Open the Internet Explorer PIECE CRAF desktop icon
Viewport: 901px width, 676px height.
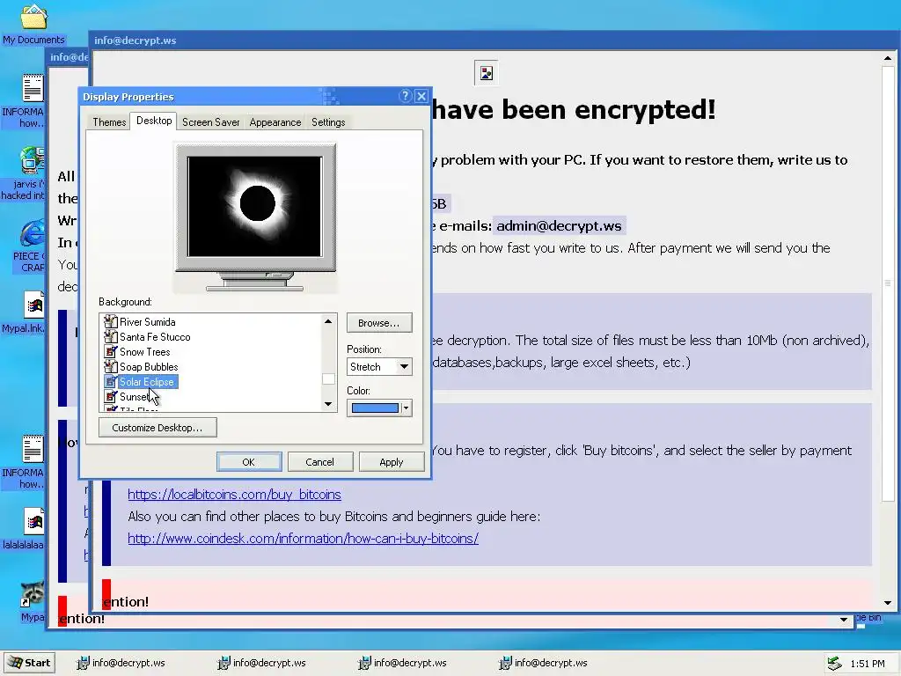33,233
